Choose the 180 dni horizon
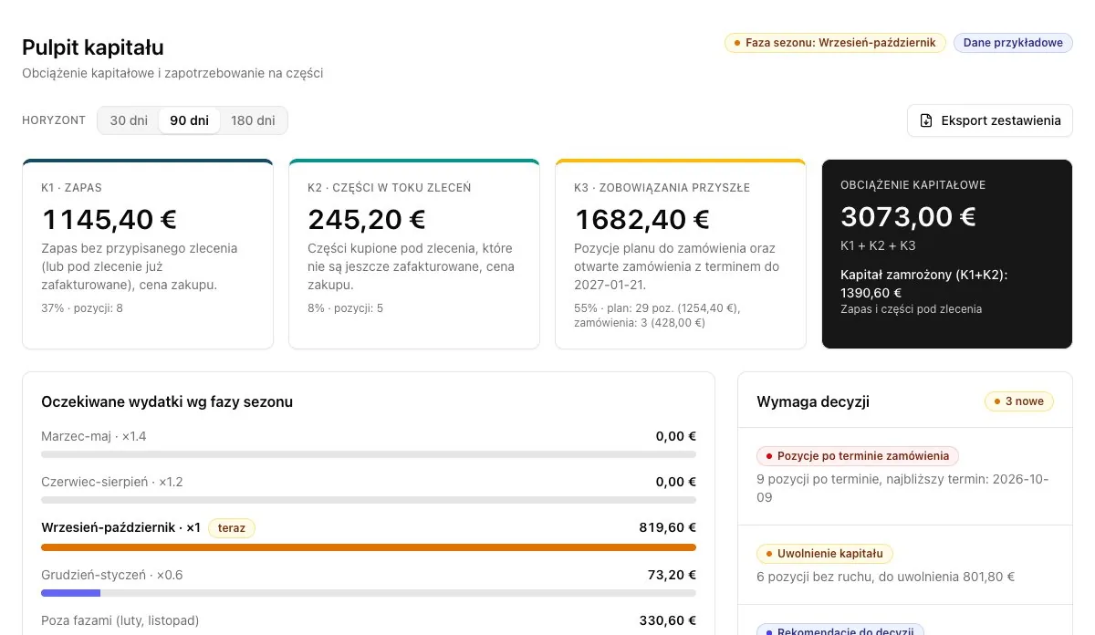This screenshot has width=1095, height=635. (x=253, y=120)
